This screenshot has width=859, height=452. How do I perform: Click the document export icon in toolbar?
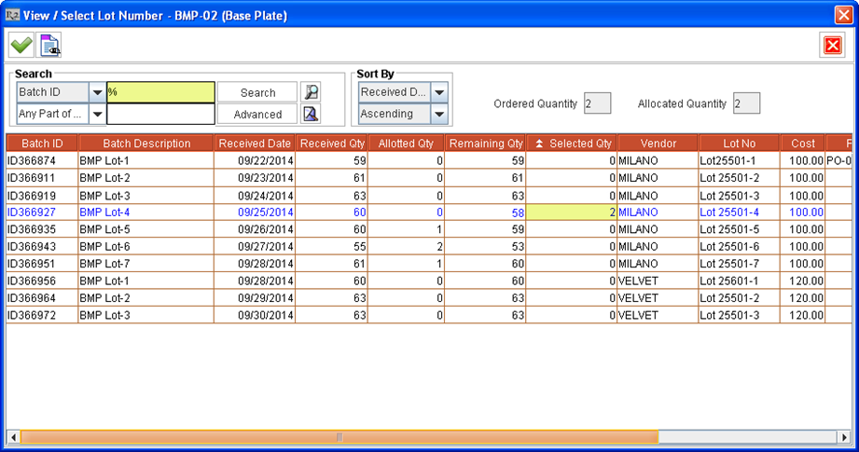point(49,44)
